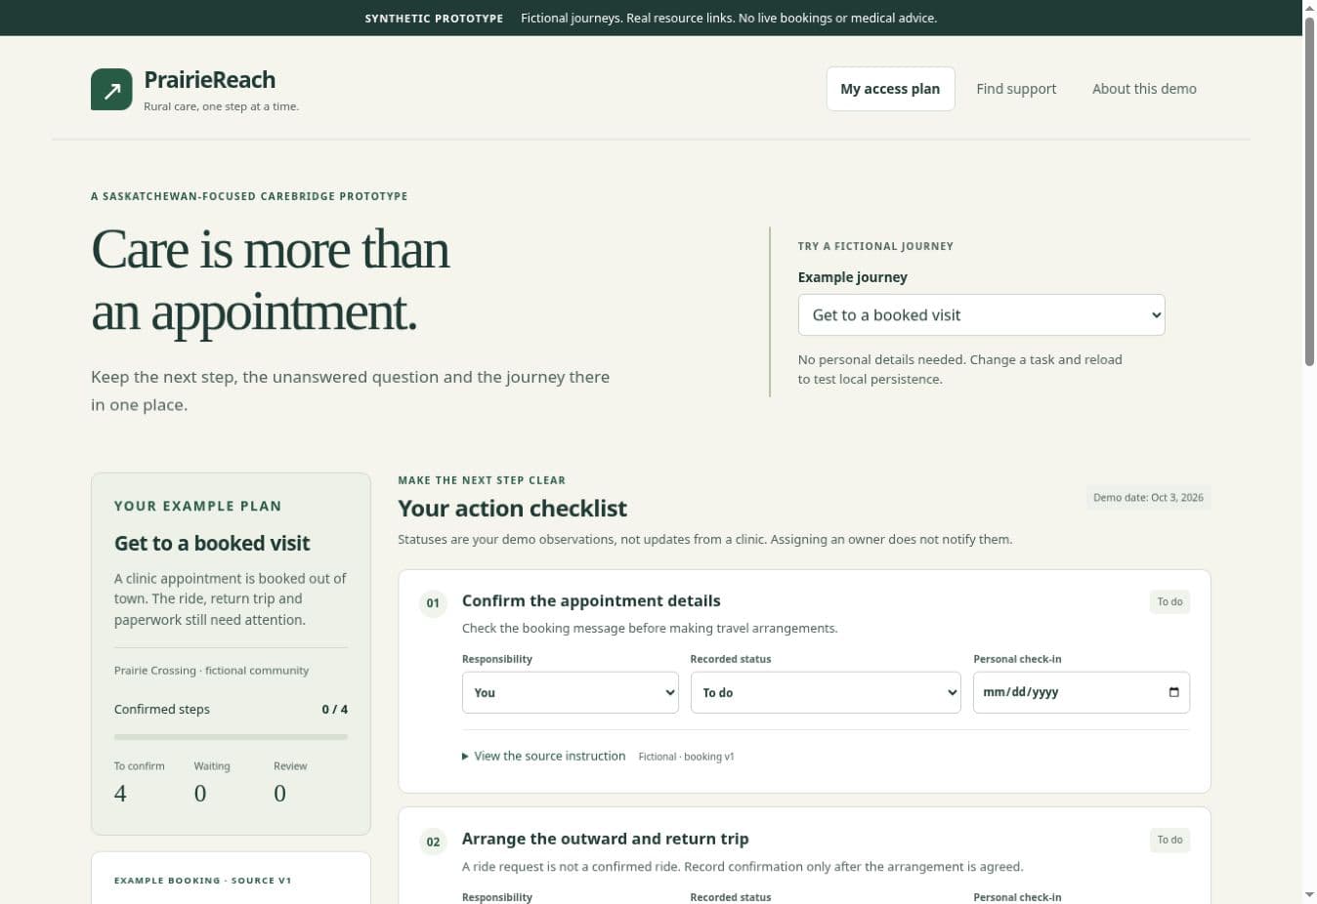Click the YOUR EXAMPLE PLAN label
Viewport: 1317px width, 904px height.
(198, 506)
